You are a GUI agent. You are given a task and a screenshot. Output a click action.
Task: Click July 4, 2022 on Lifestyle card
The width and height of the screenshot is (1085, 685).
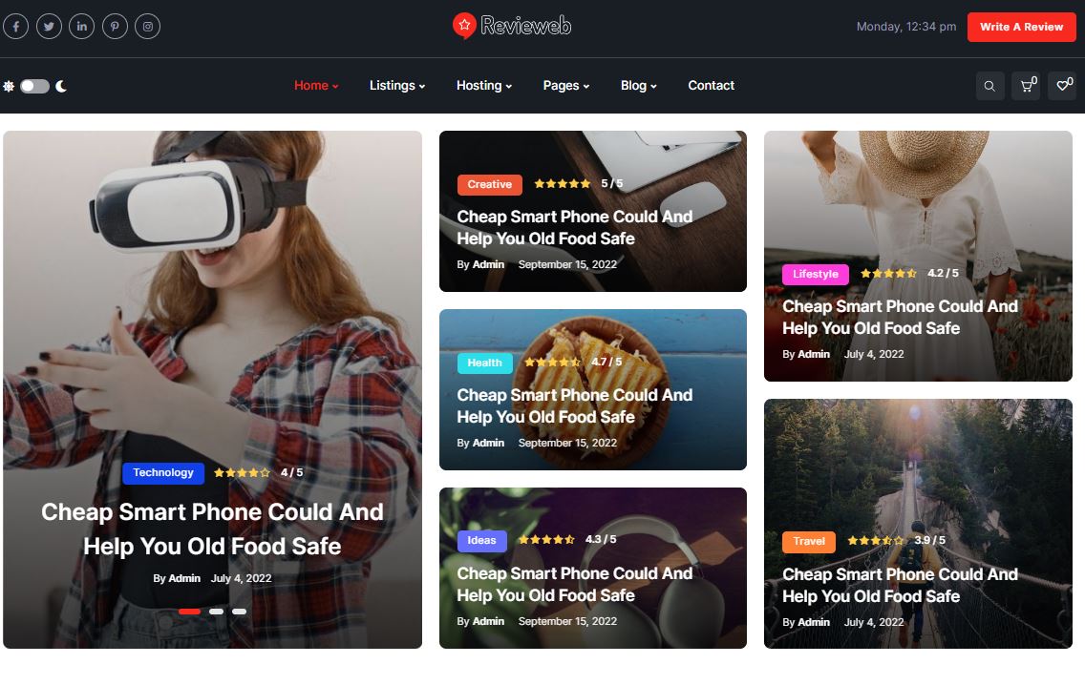tap(874, 355)
